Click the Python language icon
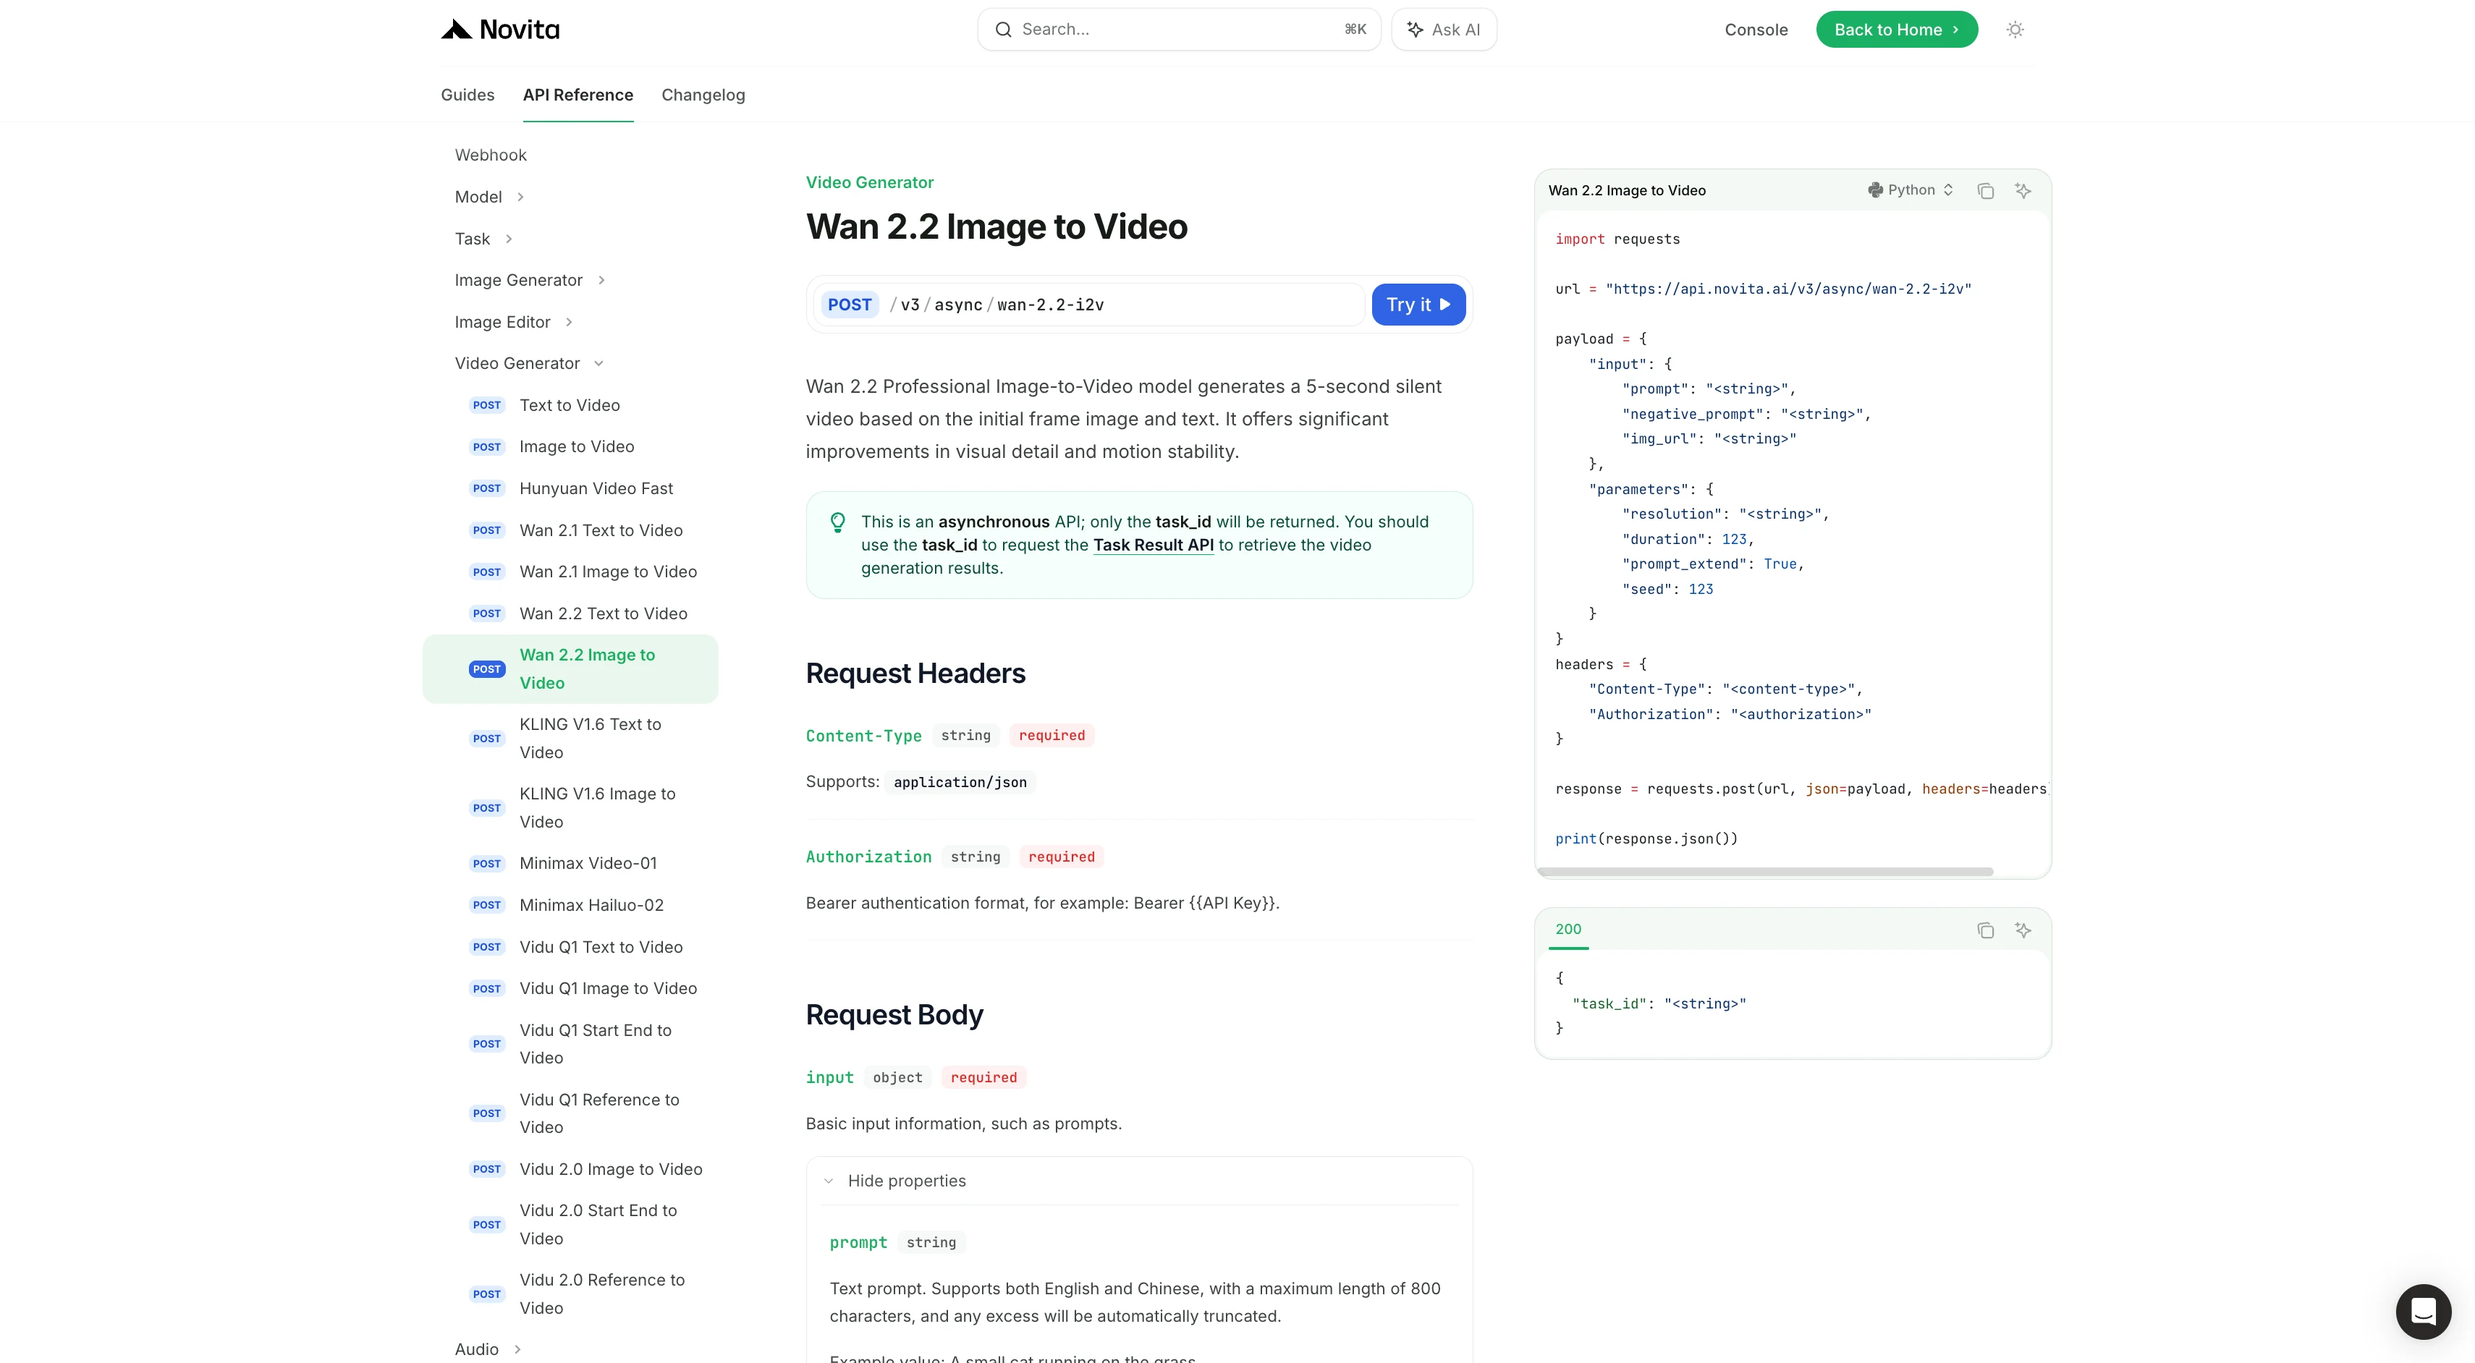This screenshot has width=2475, height=1363. (1874, 190)
